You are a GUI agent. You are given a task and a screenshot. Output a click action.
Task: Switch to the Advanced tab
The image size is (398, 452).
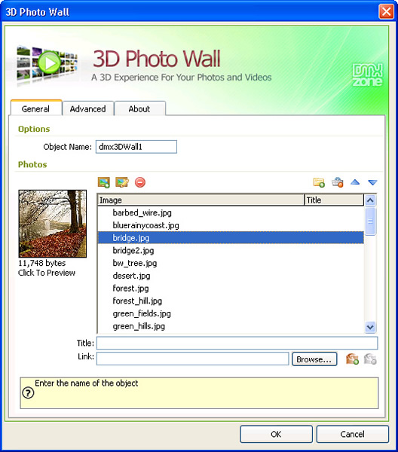[88, 108]
